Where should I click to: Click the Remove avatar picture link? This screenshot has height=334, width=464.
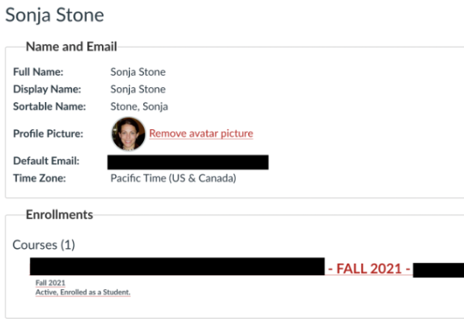(x=201, y=134)
